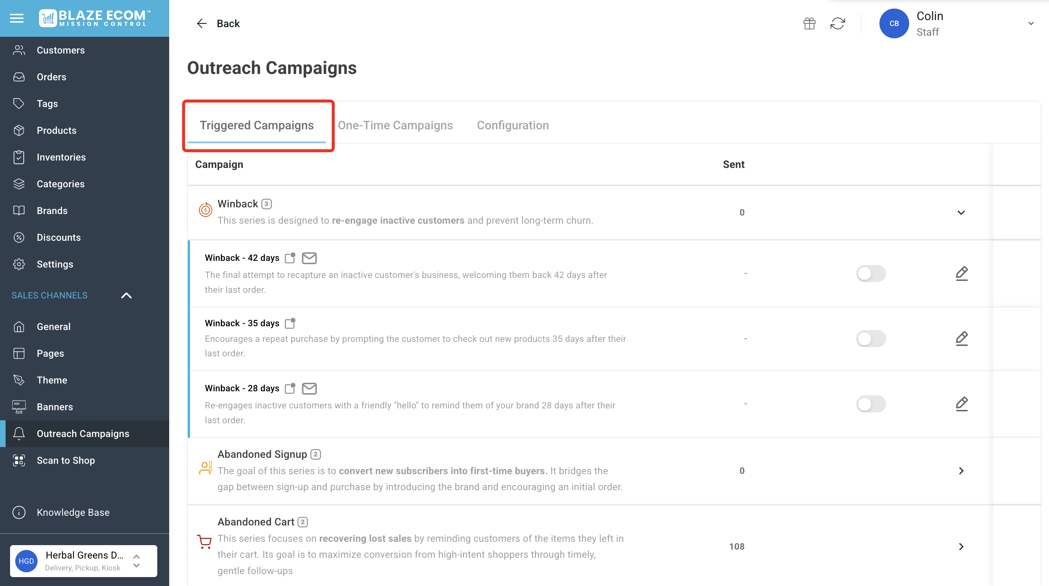Screen dimensions: 1049x586
Task: Expand the Abandoned Signup series
Action: [961, 471]
